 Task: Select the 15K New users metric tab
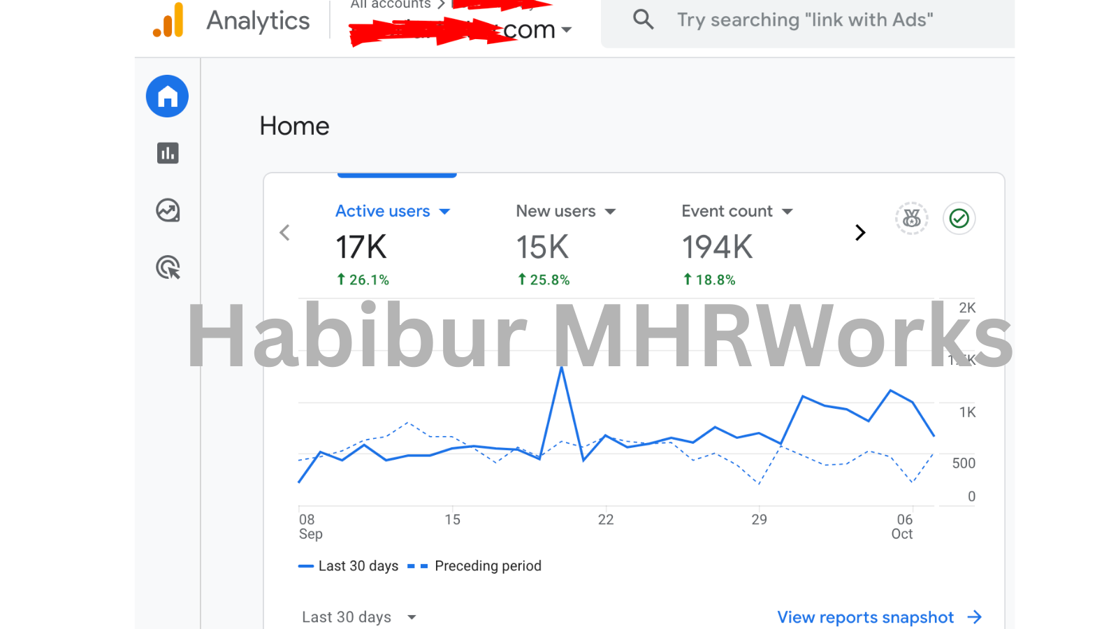542,247
